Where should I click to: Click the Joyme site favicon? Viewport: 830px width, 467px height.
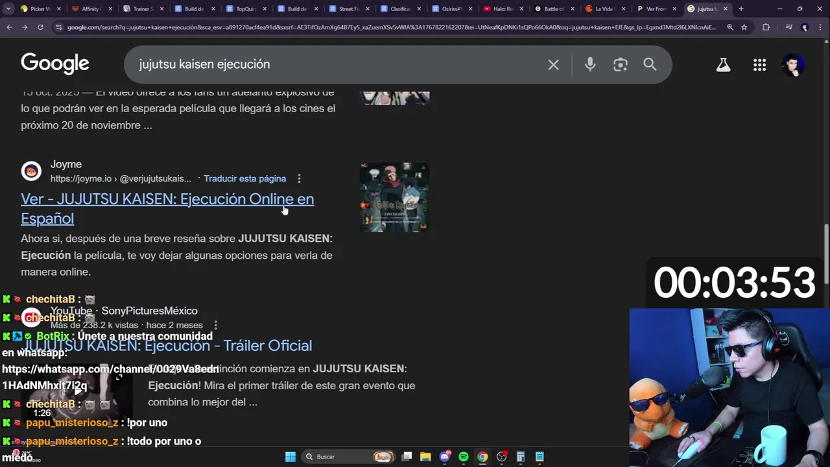pyautogui.click(x=31, y=171)
